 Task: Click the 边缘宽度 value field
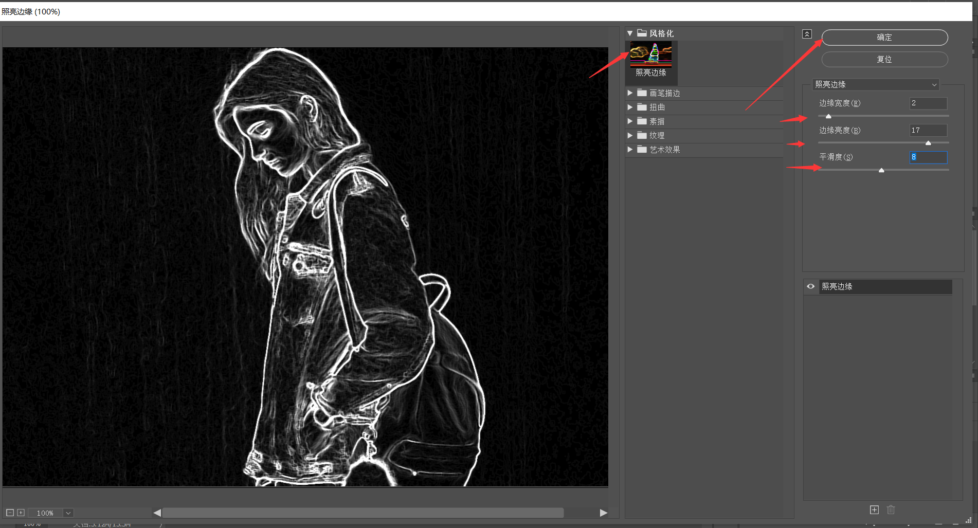click(x=928, y=103)
